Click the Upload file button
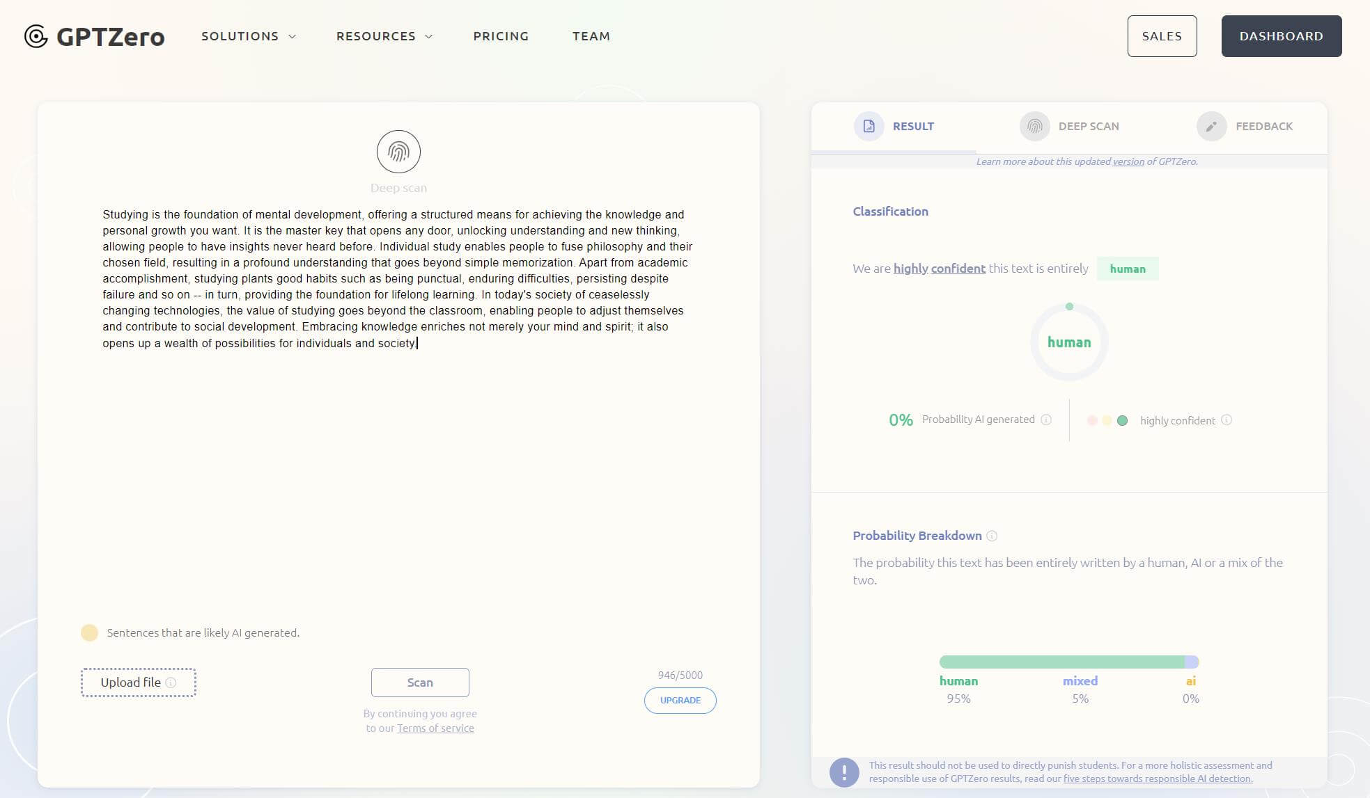The height and width of the screenshot is (798, 1370). (x=139, y=683)
